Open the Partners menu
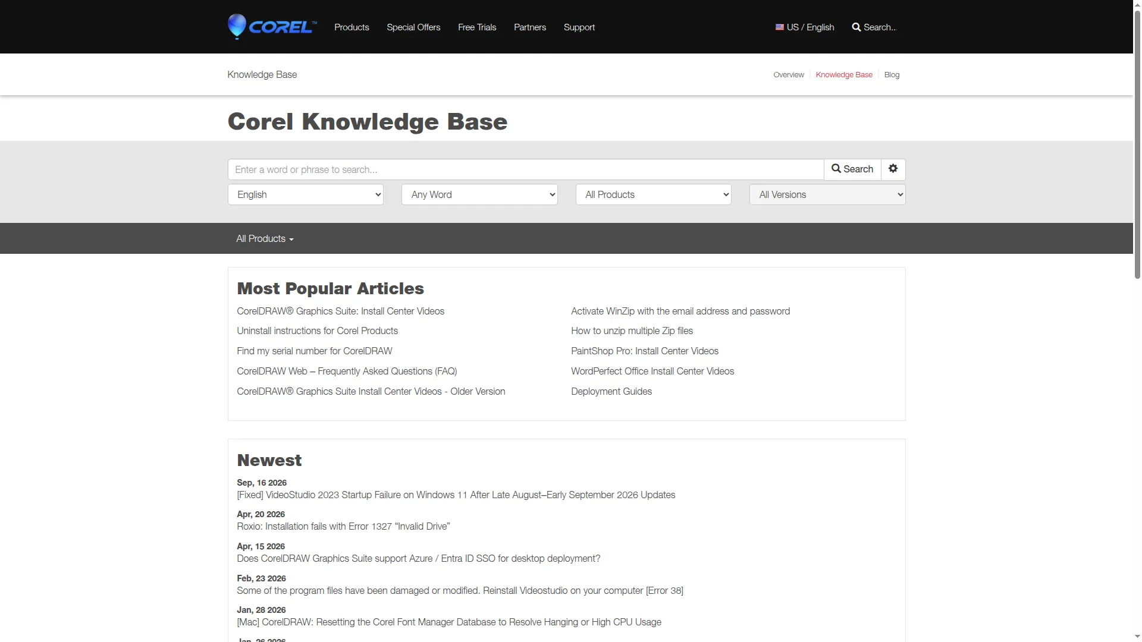Image resolution: width=1142 pixels, height=642 pixels. pos(529,27)
